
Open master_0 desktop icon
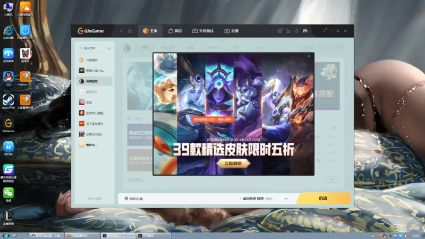(x=24, y=79)
